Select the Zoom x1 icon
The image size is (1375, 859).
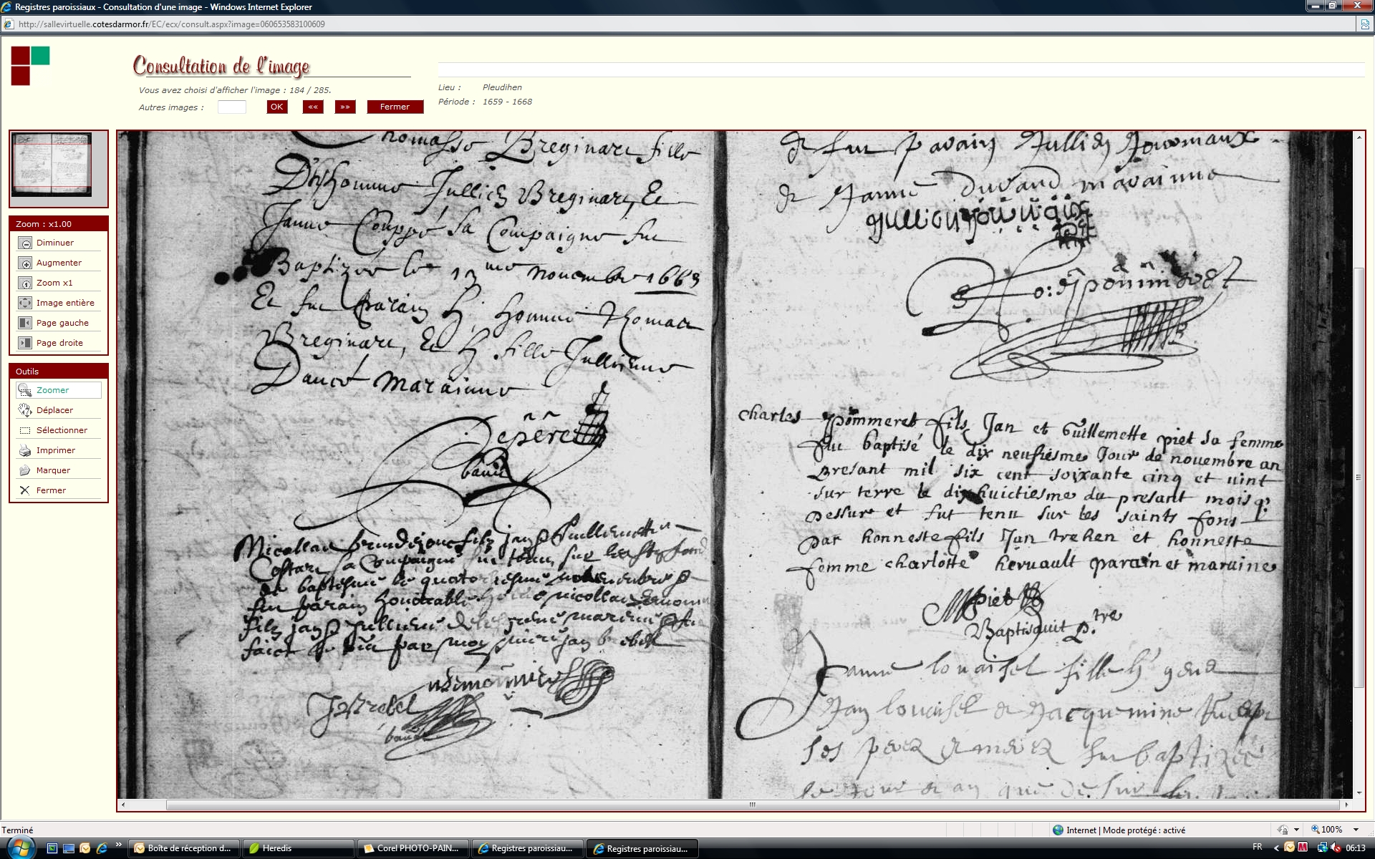click(25, 283)
